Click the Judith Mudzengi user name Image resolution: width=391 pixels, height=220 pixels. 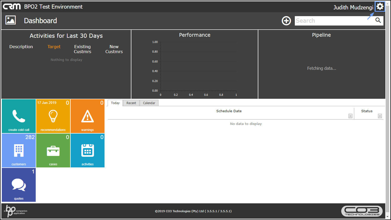pos(353,7)
